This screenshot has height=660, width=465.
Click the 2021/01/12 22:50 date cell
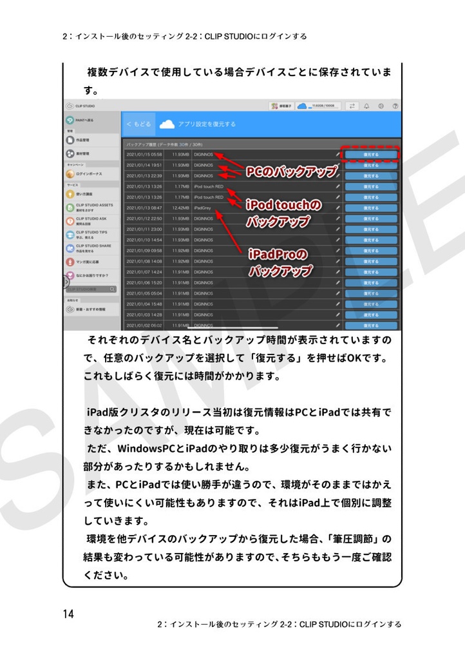click(144, 218)
